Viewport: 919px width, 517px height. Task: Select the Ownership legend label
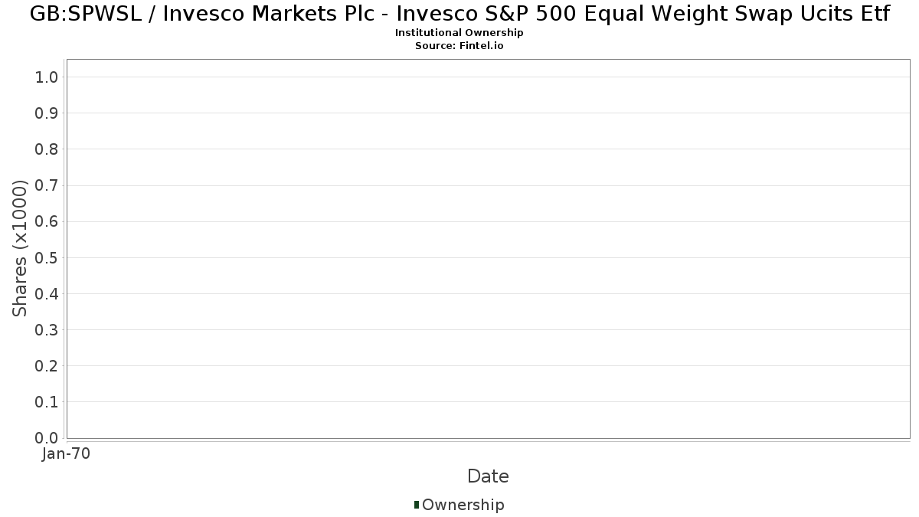point(463,505)
